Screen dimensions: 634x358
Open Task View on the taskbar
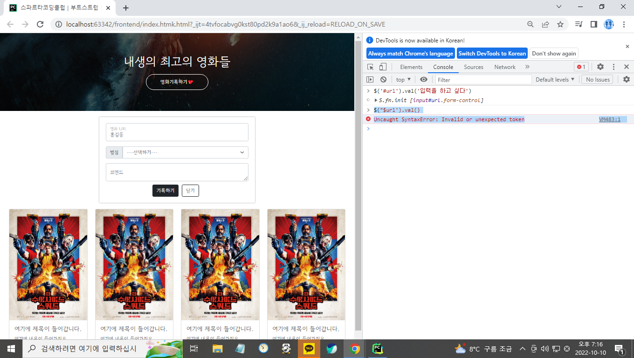(194, 349)
